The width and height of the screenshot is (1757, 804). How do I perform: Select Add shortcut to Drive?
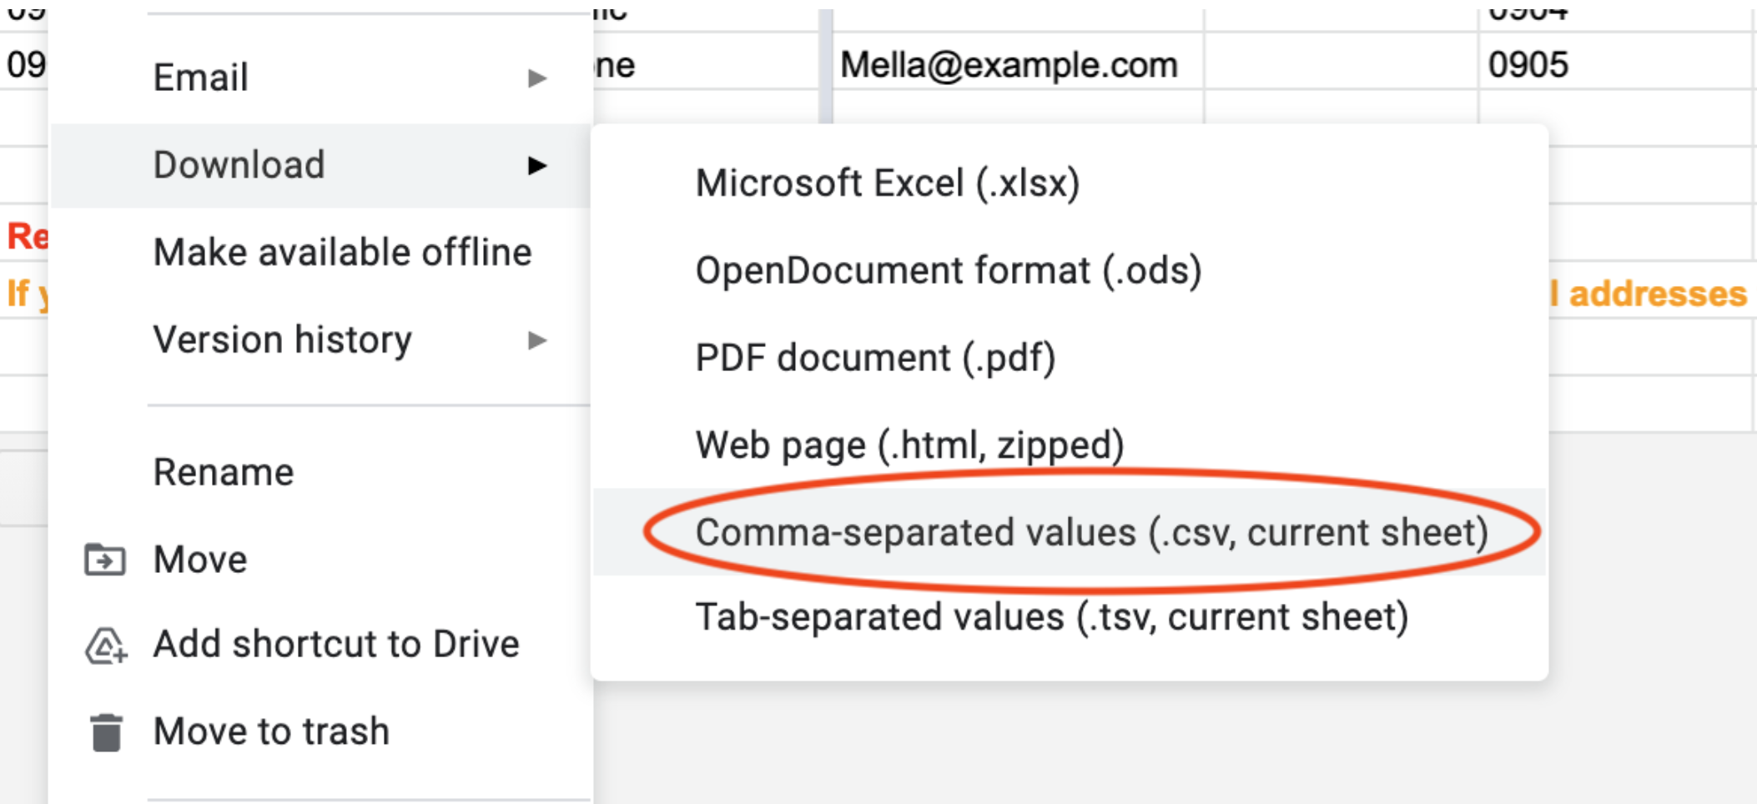pyautogui.click(x=321, y=644)
